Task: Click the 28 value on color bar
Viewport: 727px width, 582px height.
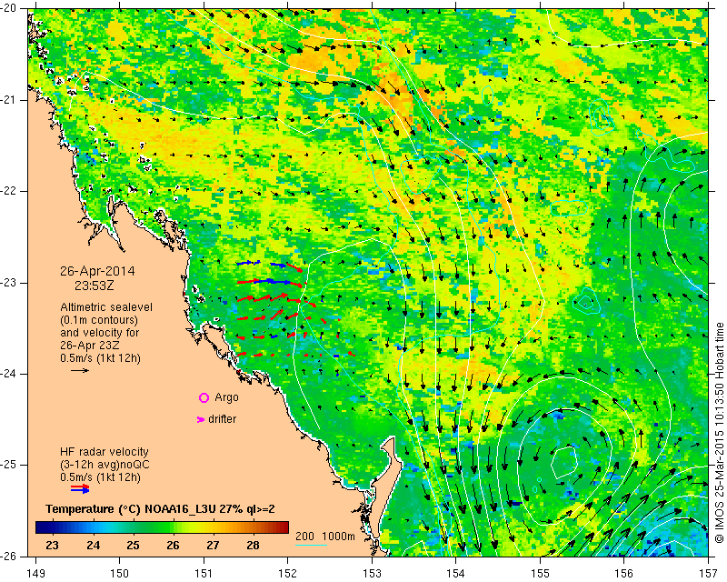Action: (x=253, y=545)
